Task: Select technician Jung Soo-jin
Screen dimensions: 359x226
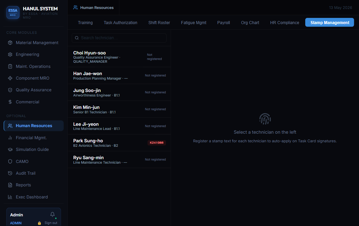Action: coord(119,92)
